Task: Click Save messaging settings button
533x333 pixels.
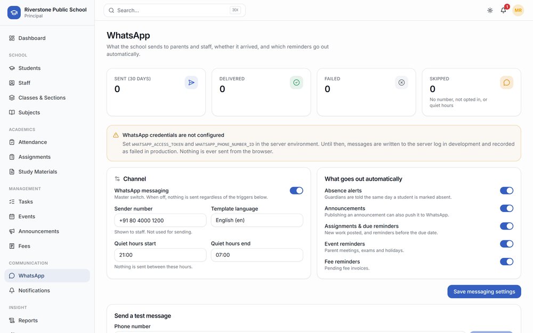Action: tap(484, 291)
